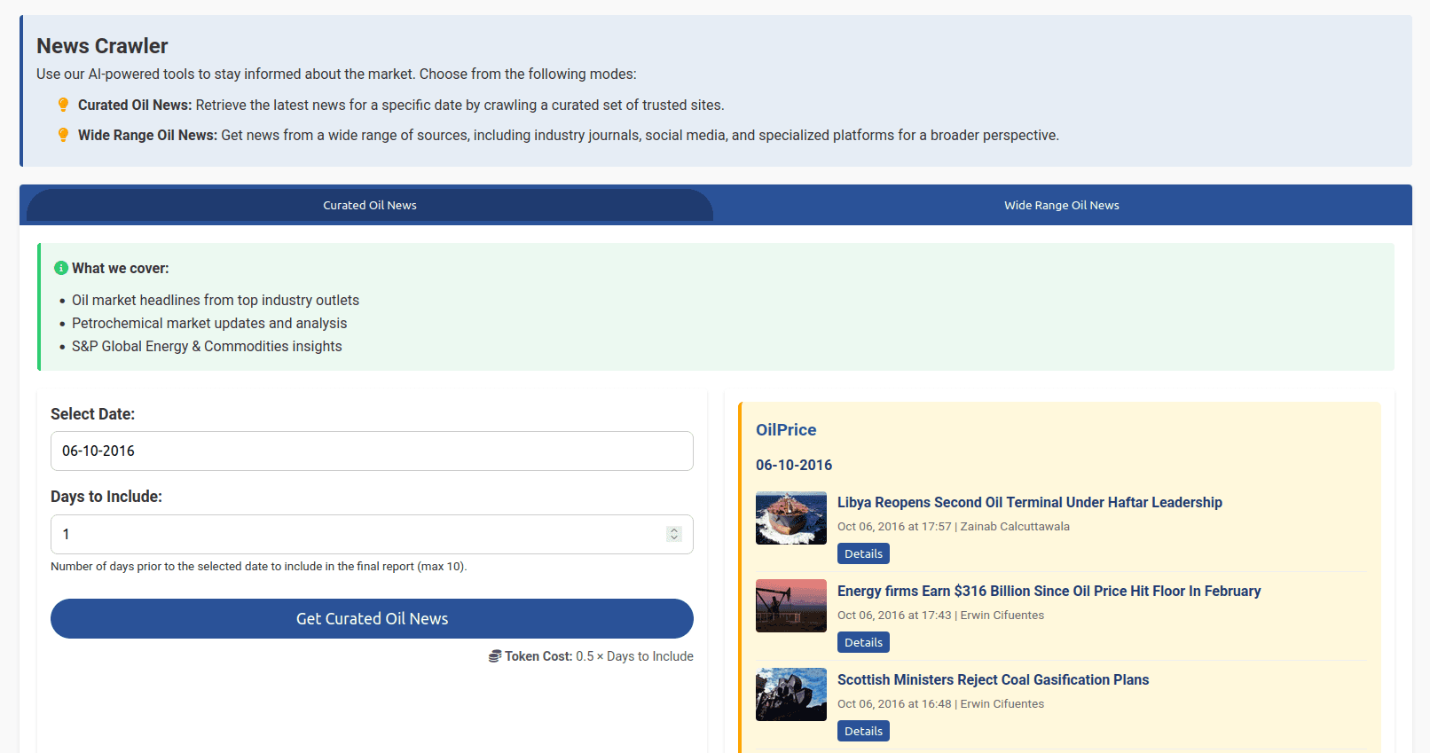Focus the Days to Include number field
The image size is (1430, 753).
tap(355, 534)
